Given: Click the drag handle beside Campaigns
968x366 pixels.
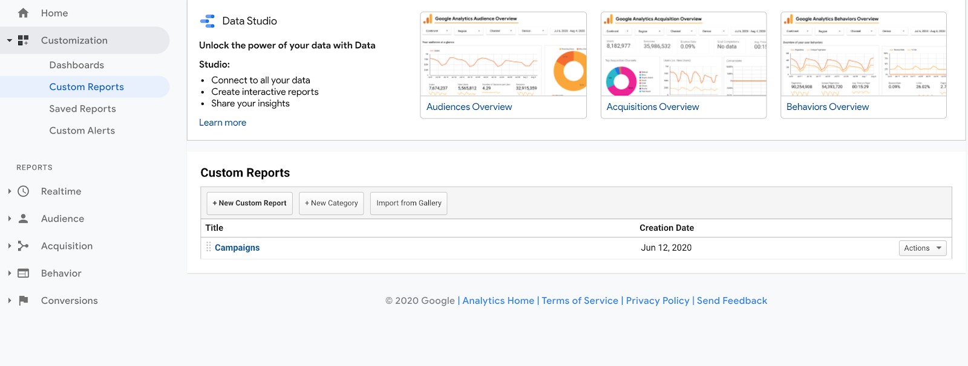Looking at the screenshot, I should [209, 247].
